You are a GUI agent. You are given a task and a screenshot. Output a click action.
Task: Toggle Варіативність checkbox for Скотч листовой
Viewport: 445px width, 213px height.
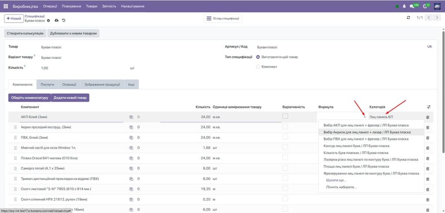[x=285, y=188]
